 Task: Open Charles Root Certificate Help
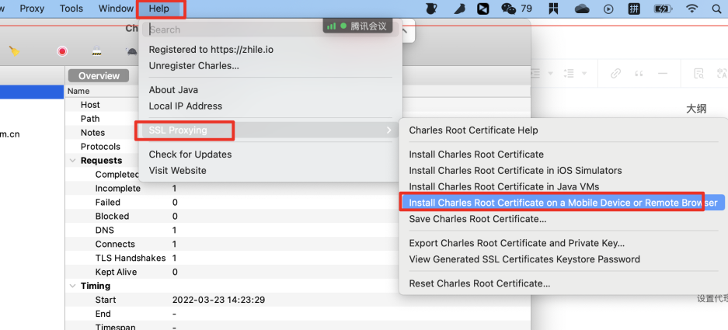click(563, 130)
